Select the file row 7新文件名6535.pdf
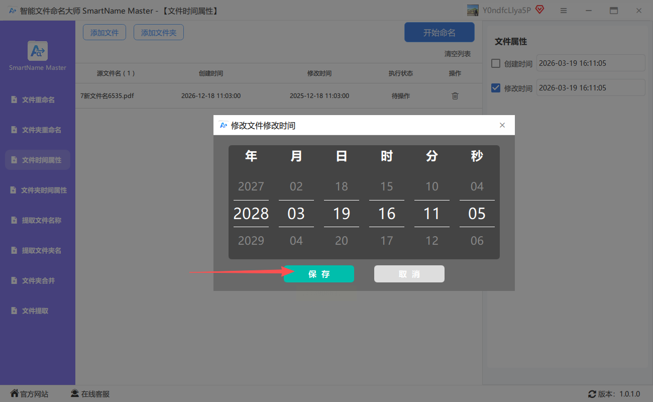 click(279, 95)
